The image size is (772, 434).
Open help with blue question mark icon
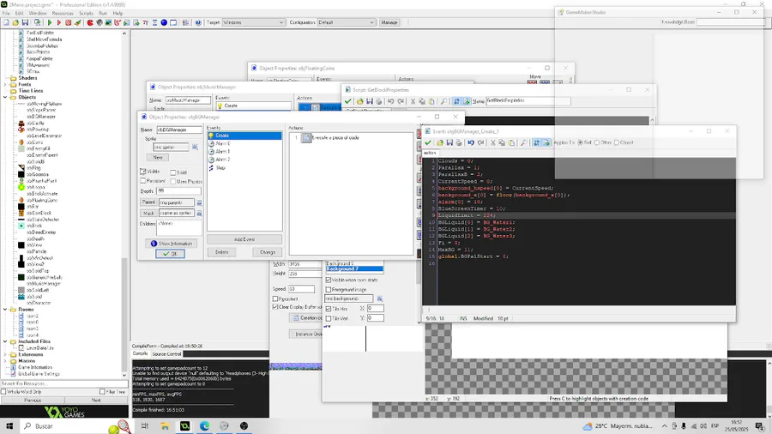pos(198,22)
